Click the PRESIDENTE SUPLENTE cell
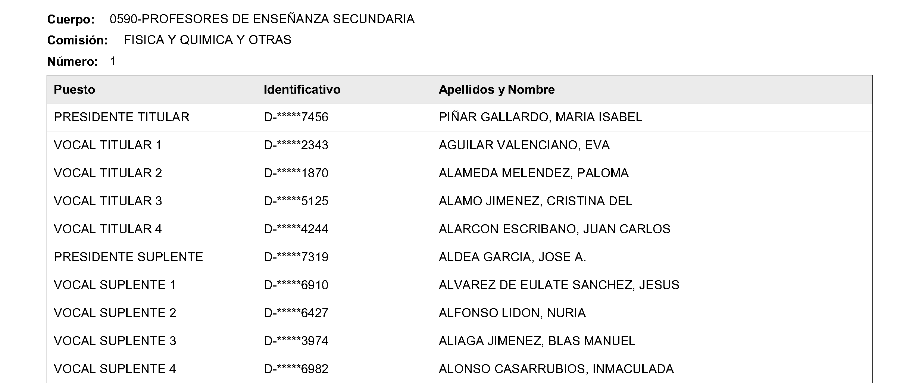900x391 pixels. click(x=128, y=257)
